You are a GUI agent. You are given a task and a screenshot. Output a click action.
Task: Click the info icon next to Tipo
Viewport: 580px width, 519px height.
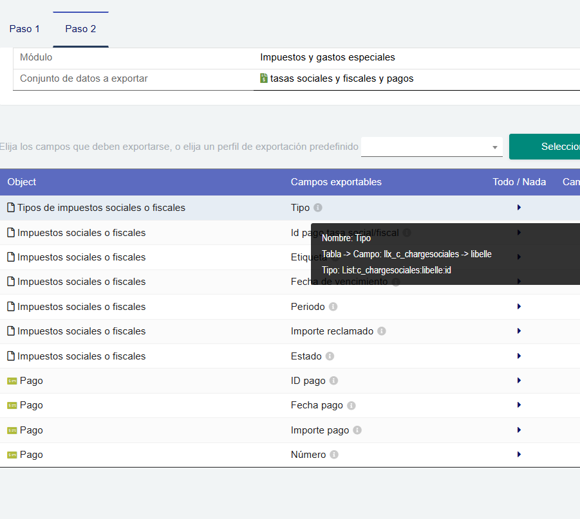(x=318, y=208)
